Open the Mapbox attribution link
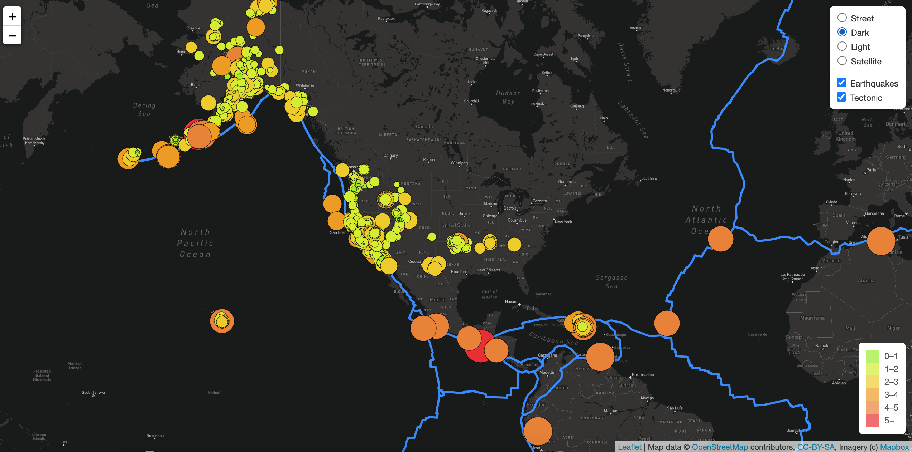Viewport: 912px width, 452px height. [x=894, y=447]
